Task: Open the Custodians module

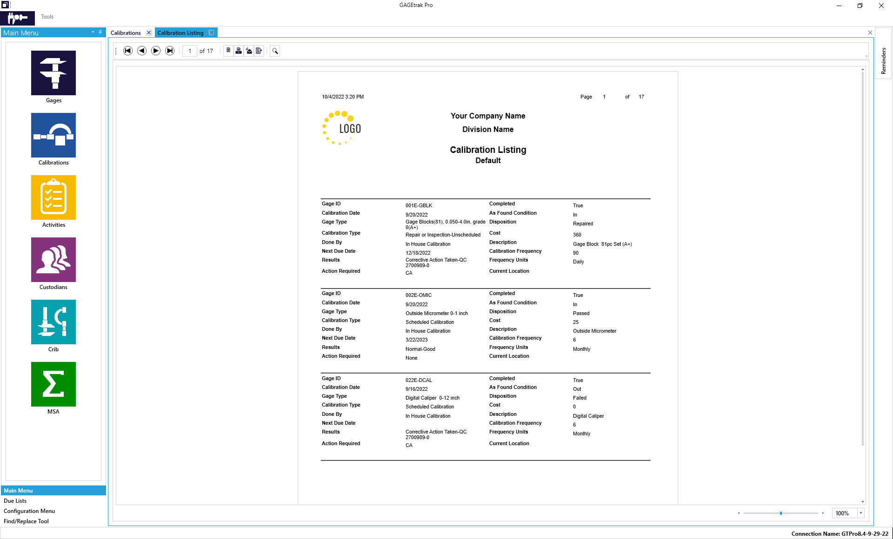Action: (x=53, y=260)
